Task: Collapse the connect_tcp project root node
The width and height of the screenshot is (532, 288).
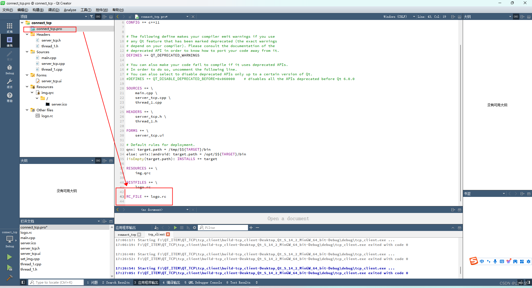Action: (x=22, y=23)
